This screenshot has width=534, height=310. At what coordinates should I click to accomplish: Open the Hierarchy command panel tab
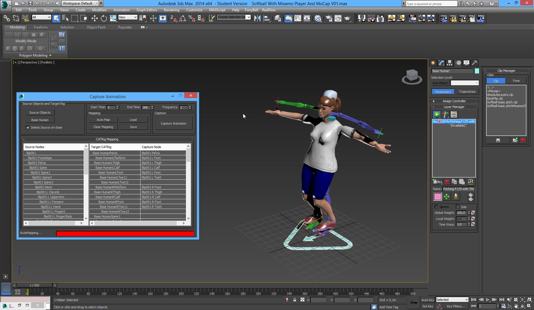coord(450,63)
